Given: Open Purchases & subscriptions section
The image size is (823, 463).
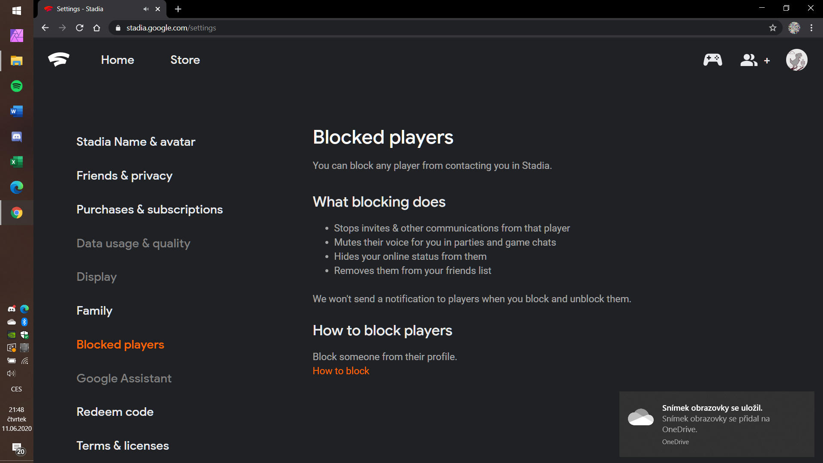Looking at the screenshot, I should (x=150, y=210).
